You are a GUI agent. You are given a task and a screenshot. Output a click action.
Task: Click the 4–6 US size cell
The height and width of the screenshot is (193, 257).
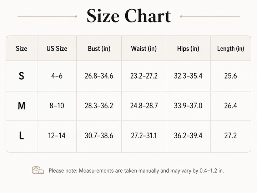tap(57, 76)
